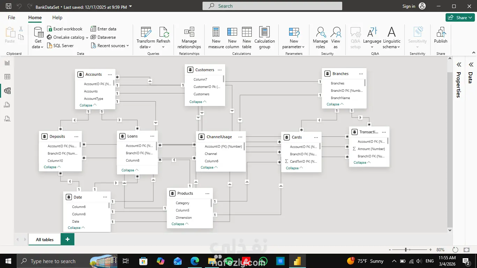The width and height of the screenshot is (477, 268).
Task: Click the Calculation group icon
Action: [x=264, y=33]
